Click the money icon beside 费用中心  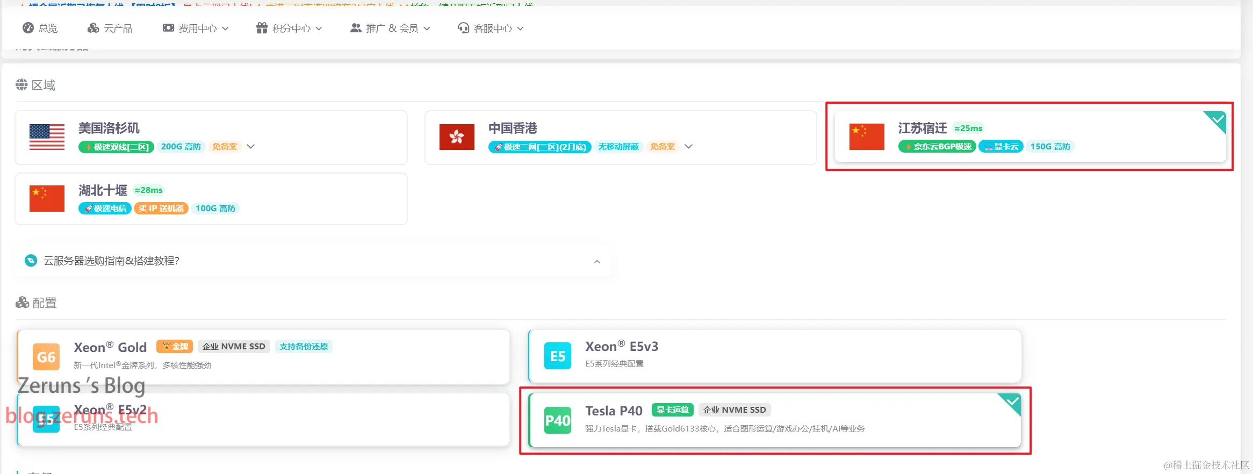(x=168, y=28)
